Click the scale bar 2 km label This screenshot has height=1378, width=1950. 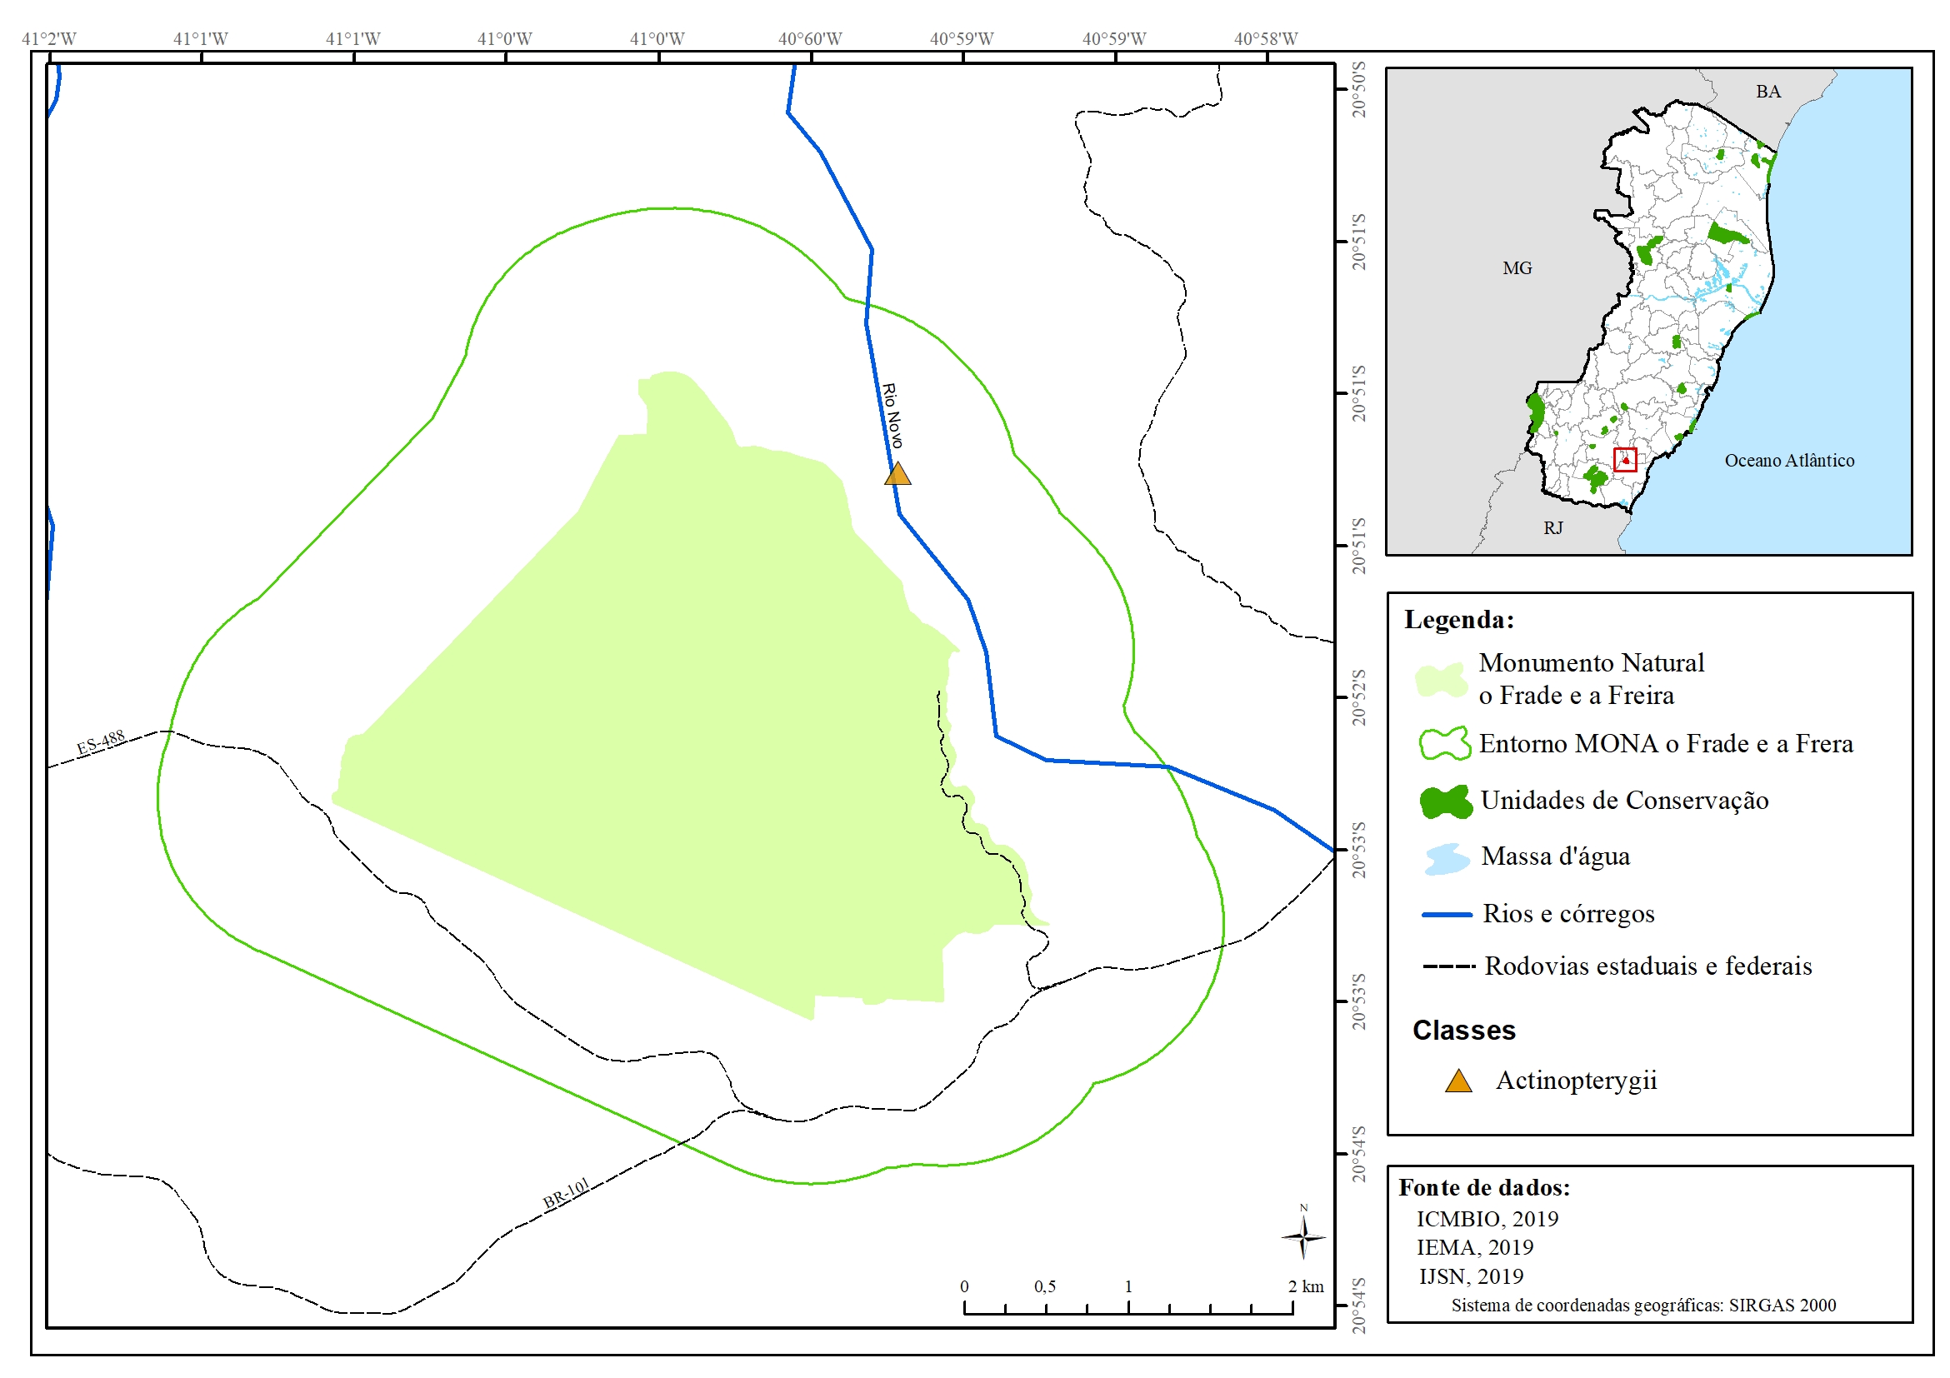(1305, 1286)
